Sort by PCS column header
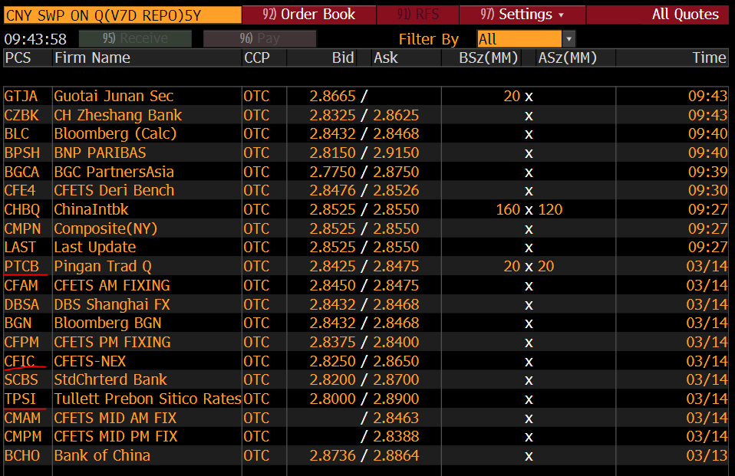Image resolution: width=735 pixels, height=476 pixels. 18,57
